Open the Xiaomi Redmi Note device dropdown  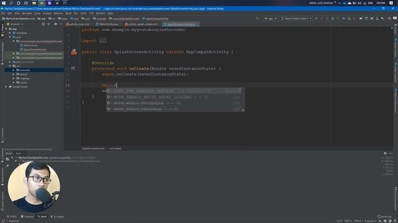pyautogui.click(x=297, y=19)
